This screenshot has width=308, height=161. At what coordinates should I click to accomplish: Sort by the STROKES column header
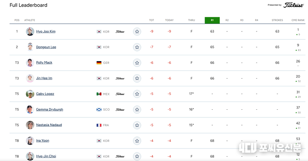click(x=277, y=20)
